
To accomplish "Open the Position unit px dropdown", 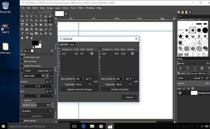I will 49,82.
